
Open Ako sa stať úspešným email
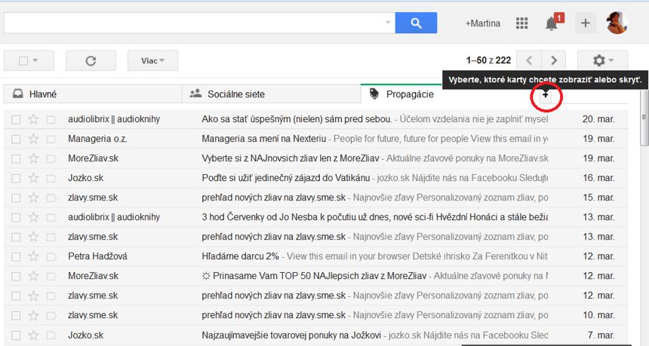(297, 119)
